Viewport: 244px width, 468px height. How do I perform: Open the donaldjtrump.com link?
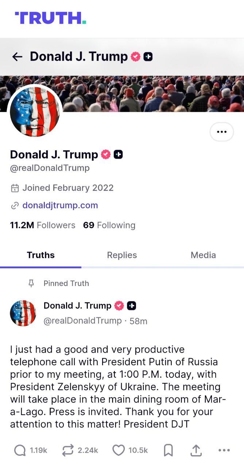pyautogui.click(x=60, y=205)
